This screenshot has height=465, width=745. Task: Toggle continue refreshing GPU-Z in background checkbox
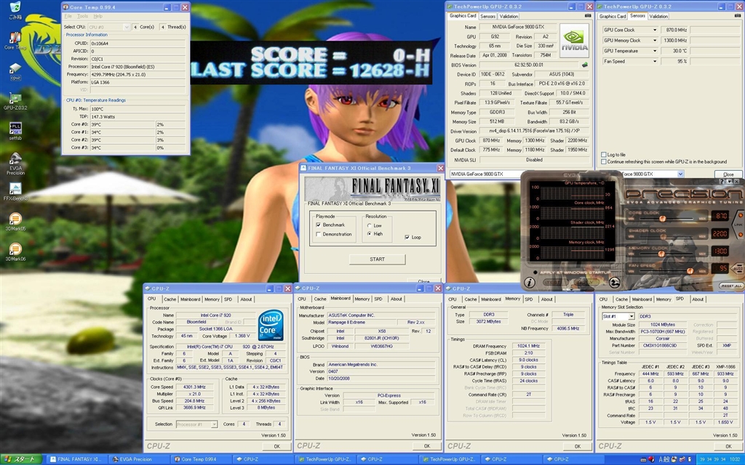[x=603, y=162]
